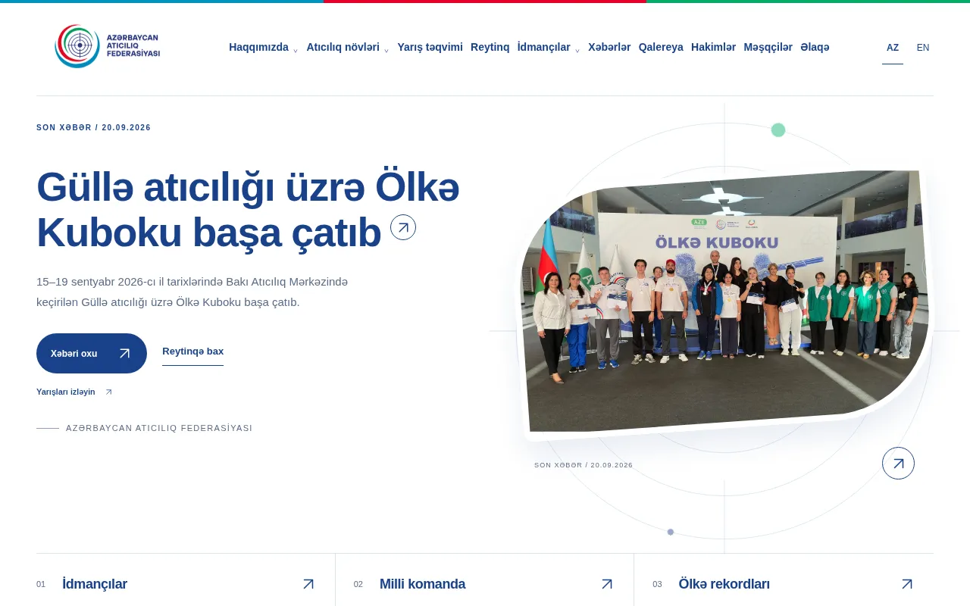Viewport: 970px width, 606px height.
Task: Click the arrow icon in Milli komanda card
Action: (607, 584)
